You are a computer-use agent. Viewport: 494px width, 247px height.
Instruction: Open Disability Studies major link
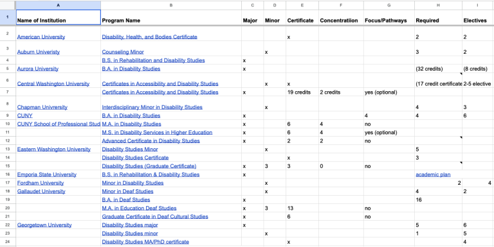[x=130, y=225]
